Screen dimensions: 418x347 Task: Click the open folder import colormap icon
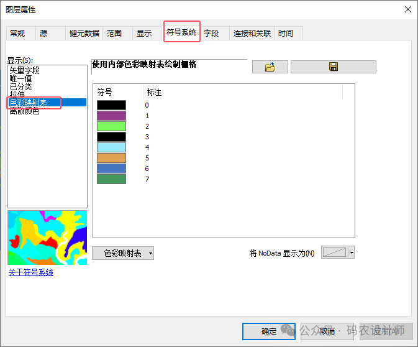click(270, 67)
